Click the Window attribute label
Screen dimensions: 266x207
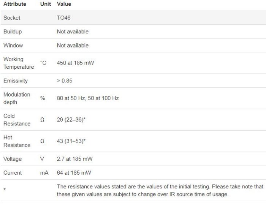13,46
